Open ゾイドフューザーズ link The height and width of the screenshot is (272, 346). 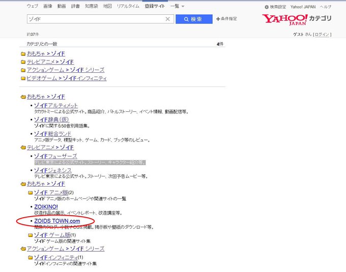tap(55, 156)
